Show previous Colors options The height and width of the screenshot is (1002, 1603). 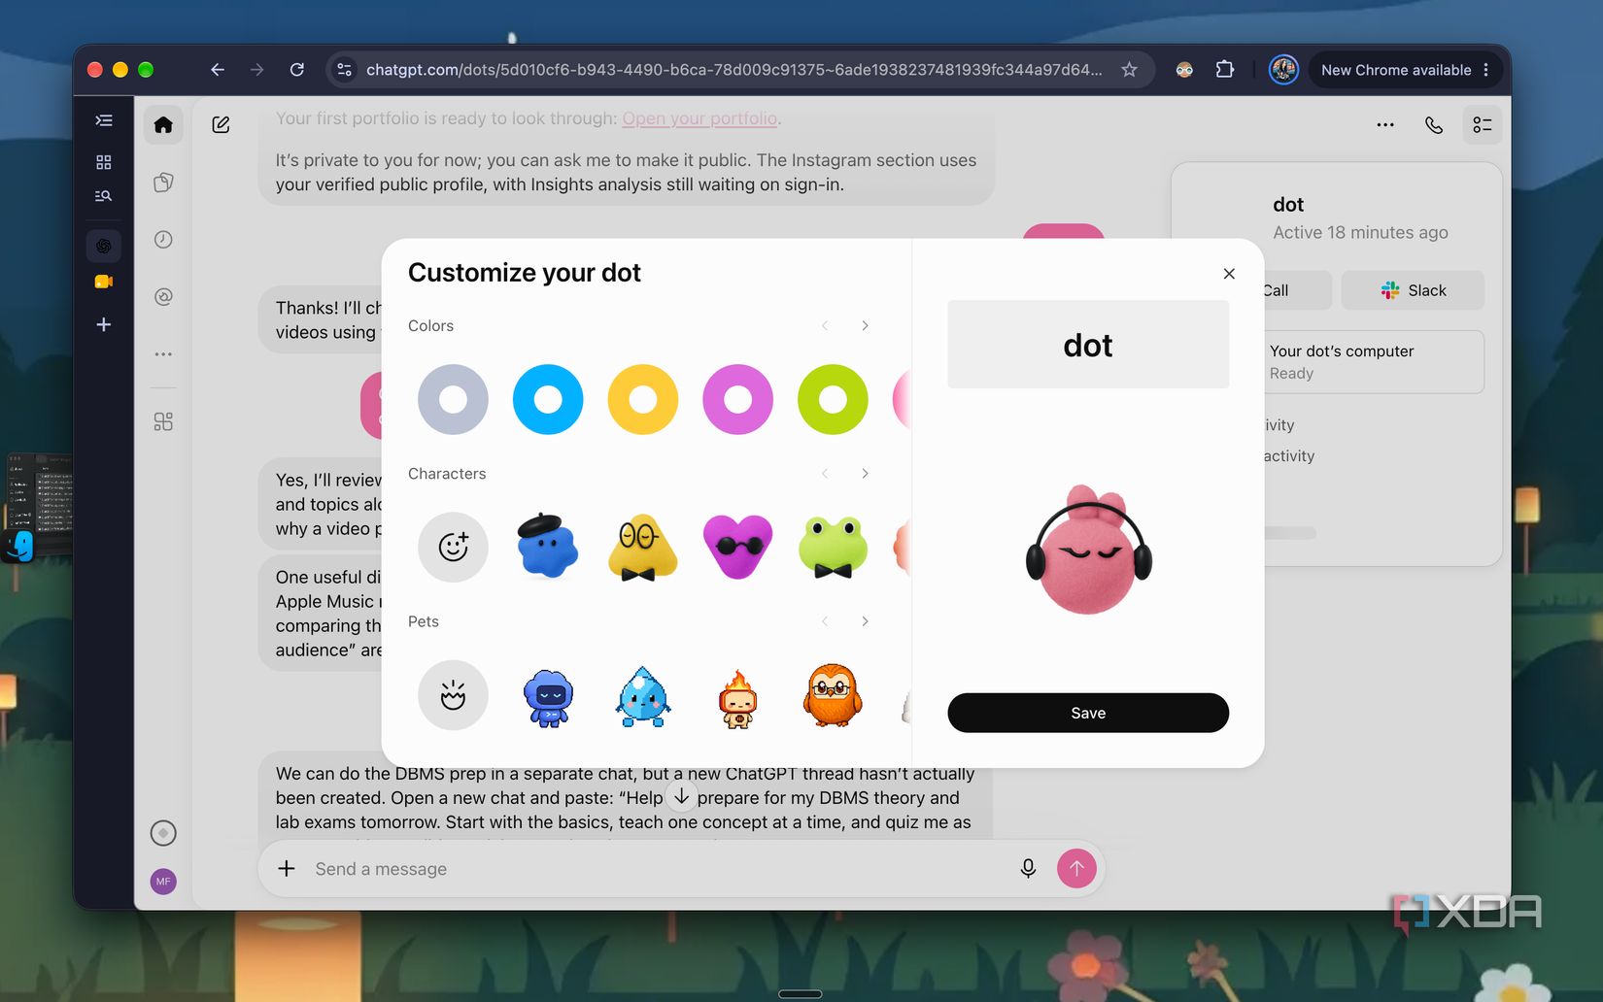point(825,325)
